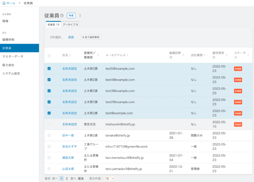Check the 田中一郎 row checkbox
254x182 pixels.
coord(49,135)
